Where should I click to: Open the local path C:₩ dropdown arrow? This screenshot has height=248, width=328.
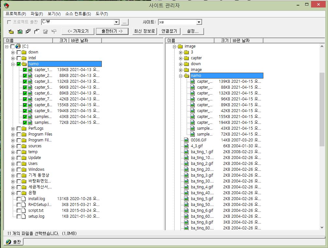(117, 22)
